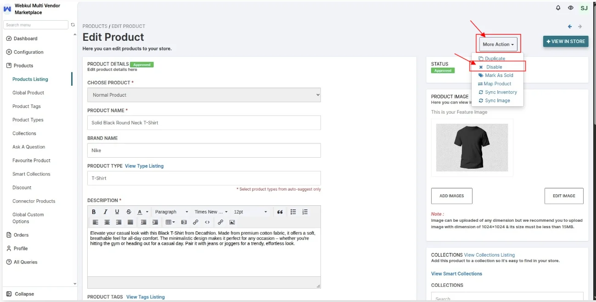The image size is (596, 302).
Task: Go to previous product arrow
Action: click(570, 27)
